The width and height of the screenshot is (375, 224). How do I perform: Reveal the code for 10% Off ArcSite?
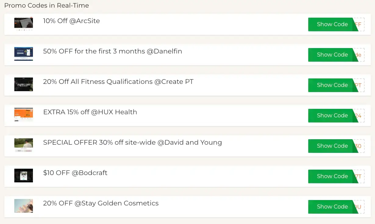pyautogui.click(x=332, y=24)
